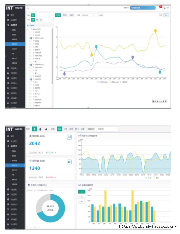Uncheck the third checked checkbox in the tree
The image size is (180, 234).
pyautogui.click(x=31, y=79)
